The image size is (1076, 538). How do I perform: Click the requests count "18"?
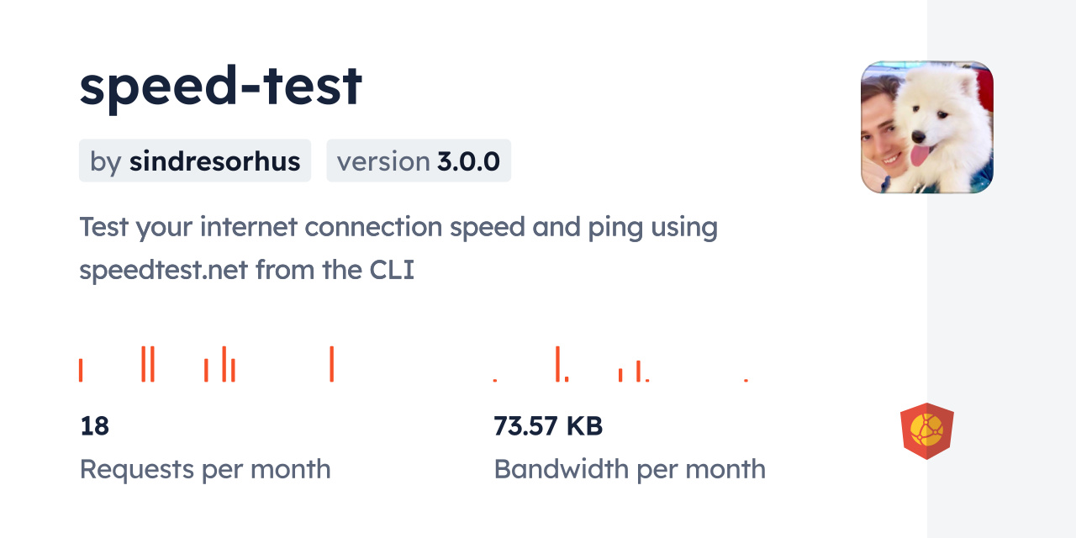94,426
